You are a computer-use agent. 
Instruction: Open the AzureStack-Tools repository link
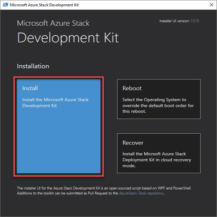click(141, 193)
